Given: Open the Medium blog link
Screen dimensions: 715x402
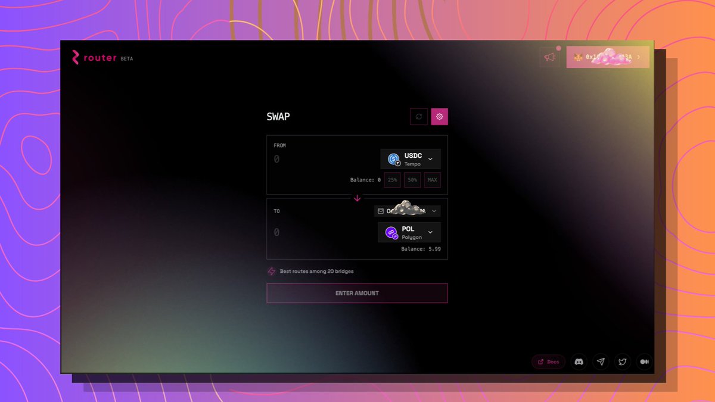Looking at the screenshot, I should (x=644, y=362).
